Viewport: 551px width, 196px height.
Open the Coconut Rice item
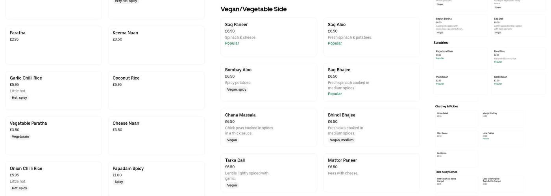(x=156, y=90)
